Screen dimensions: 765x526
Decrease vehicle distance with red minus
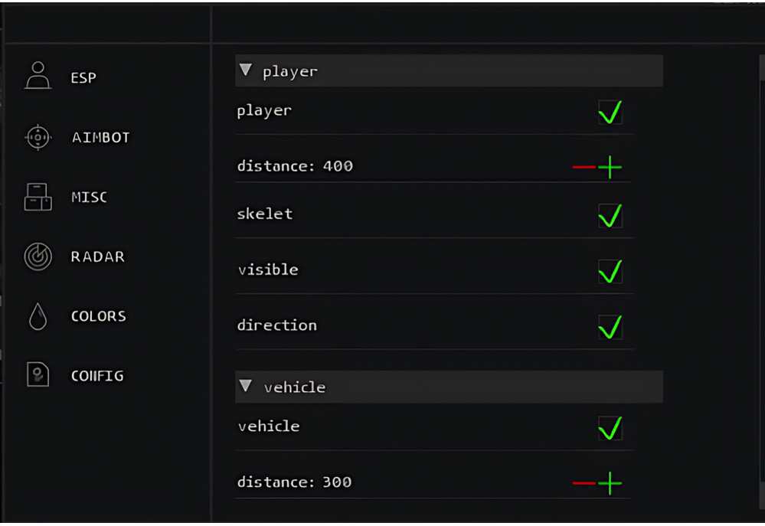pyautogui.click(x=584, y=483)
